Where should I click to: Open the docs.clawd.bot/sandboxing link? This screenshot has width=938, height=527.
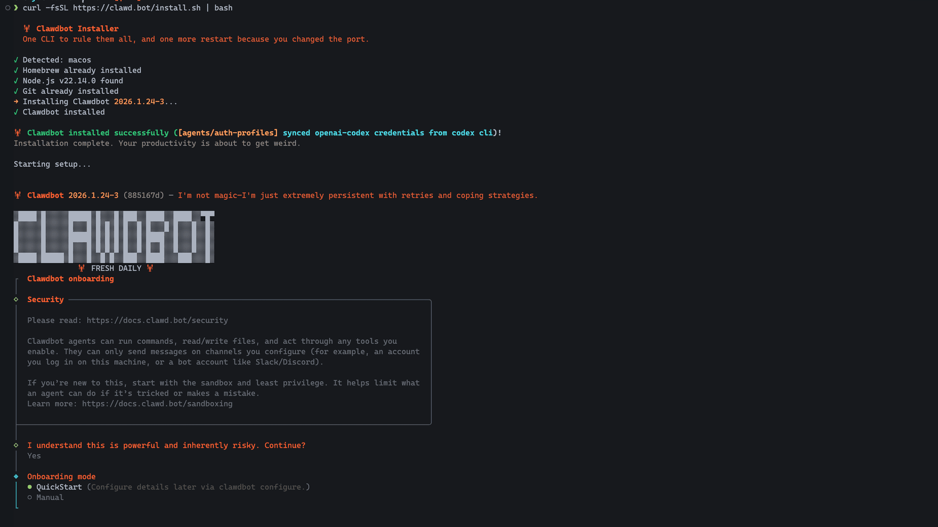157,404
